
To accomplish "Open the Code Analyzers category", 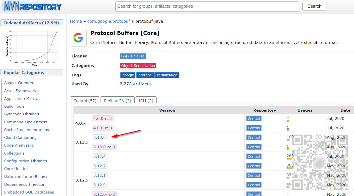I will pos(19,145).
